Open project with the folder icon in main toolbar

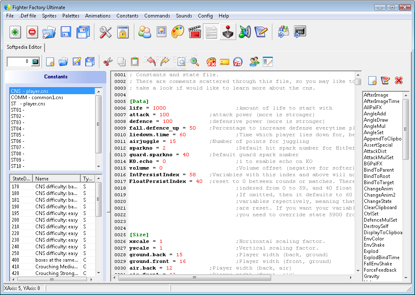(49, 32)
